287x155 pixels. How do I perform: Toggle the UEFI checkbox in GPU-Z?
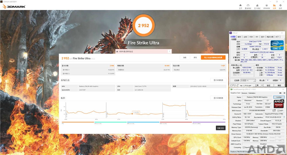point(278,110)
